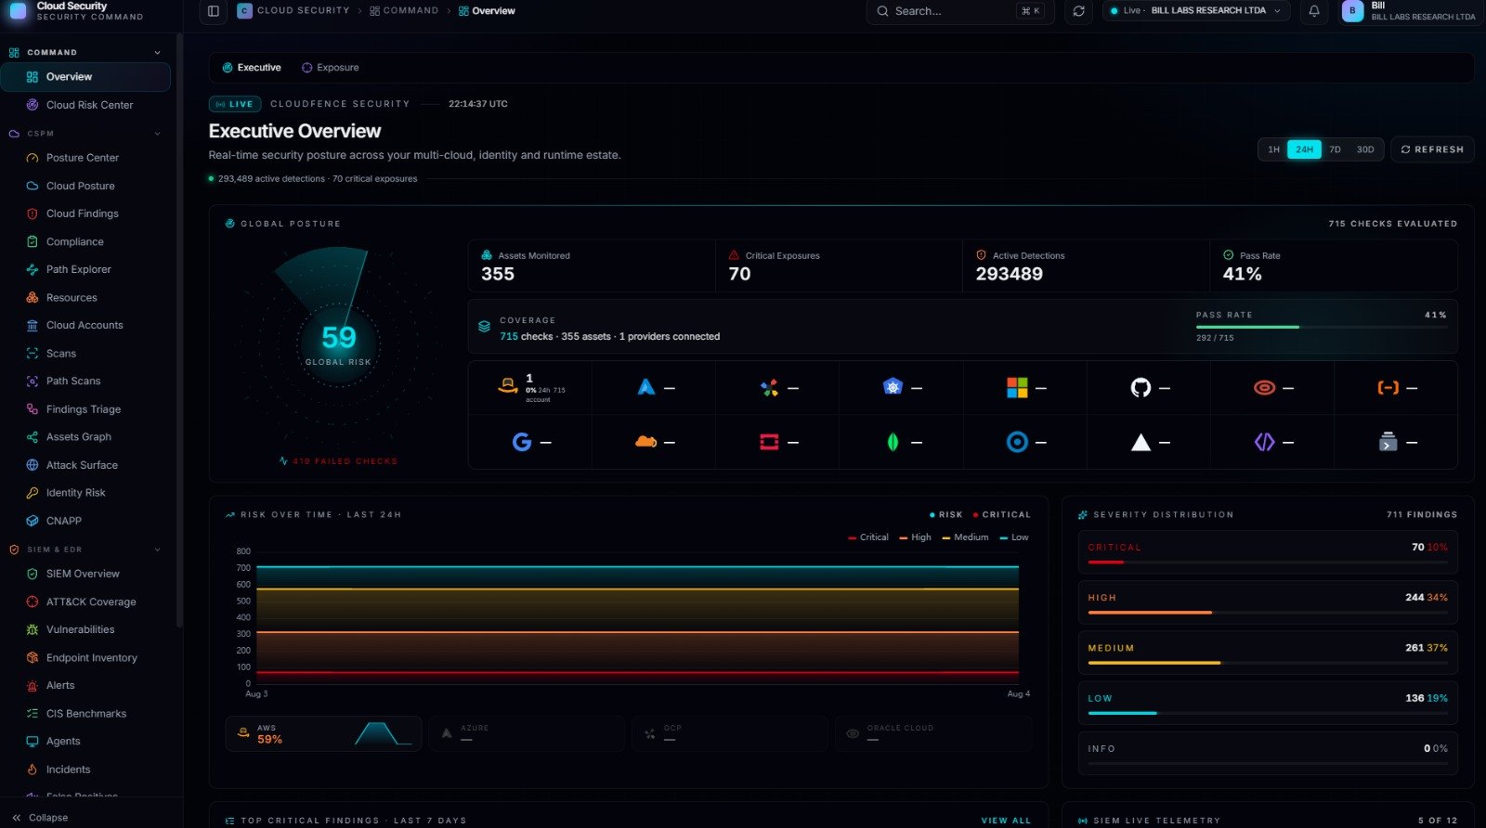Click CLOUD SECURITY breadcrumb item
Screen dimensions: 1486x828
click(293, 11)
